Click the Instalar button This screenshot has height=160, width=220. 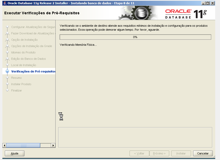(181, 153)
